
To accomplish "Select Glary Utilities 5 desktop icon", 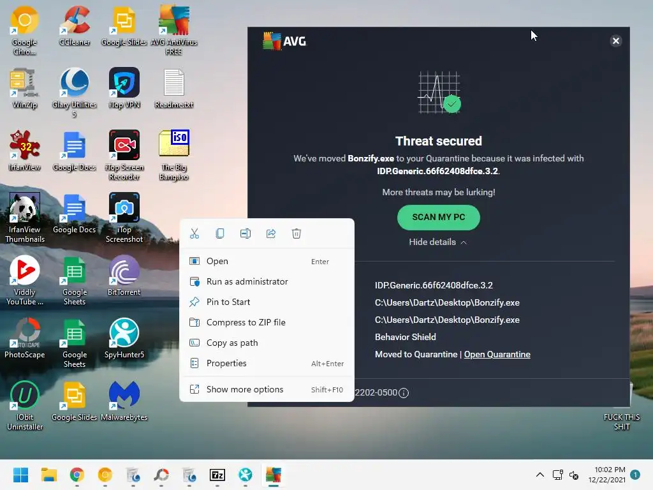I will click(75, 93).
